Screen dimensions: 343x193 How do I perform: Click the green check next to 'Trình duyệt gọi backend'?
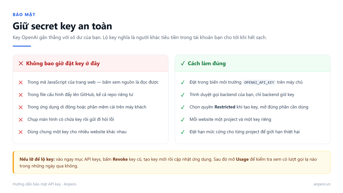183,95
